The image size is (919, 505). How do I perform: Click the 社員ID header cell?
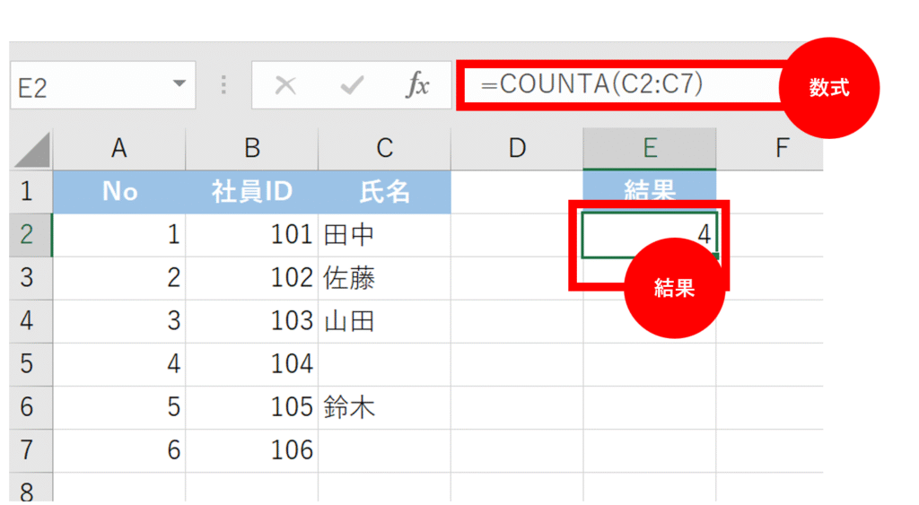point(251,191)
